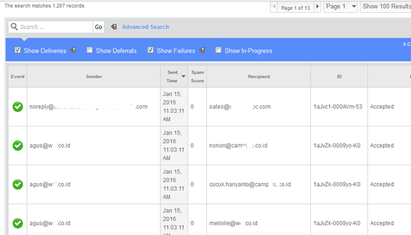
Task: Click green check icon for noreply sender row
Action: (18, 107)
